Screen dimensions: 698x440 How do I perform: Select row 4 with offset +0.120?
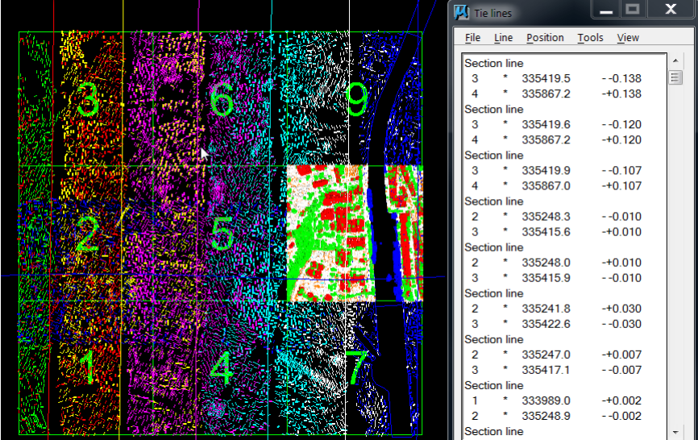564,139
